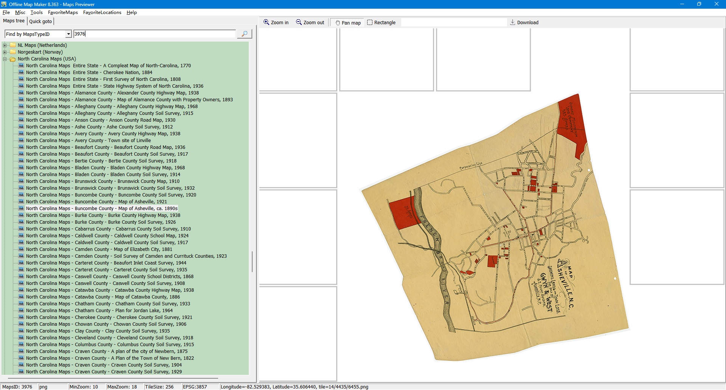This screenshot has width=726, height=390.
Task: Open the Tools menu
Action: point(36,12)
